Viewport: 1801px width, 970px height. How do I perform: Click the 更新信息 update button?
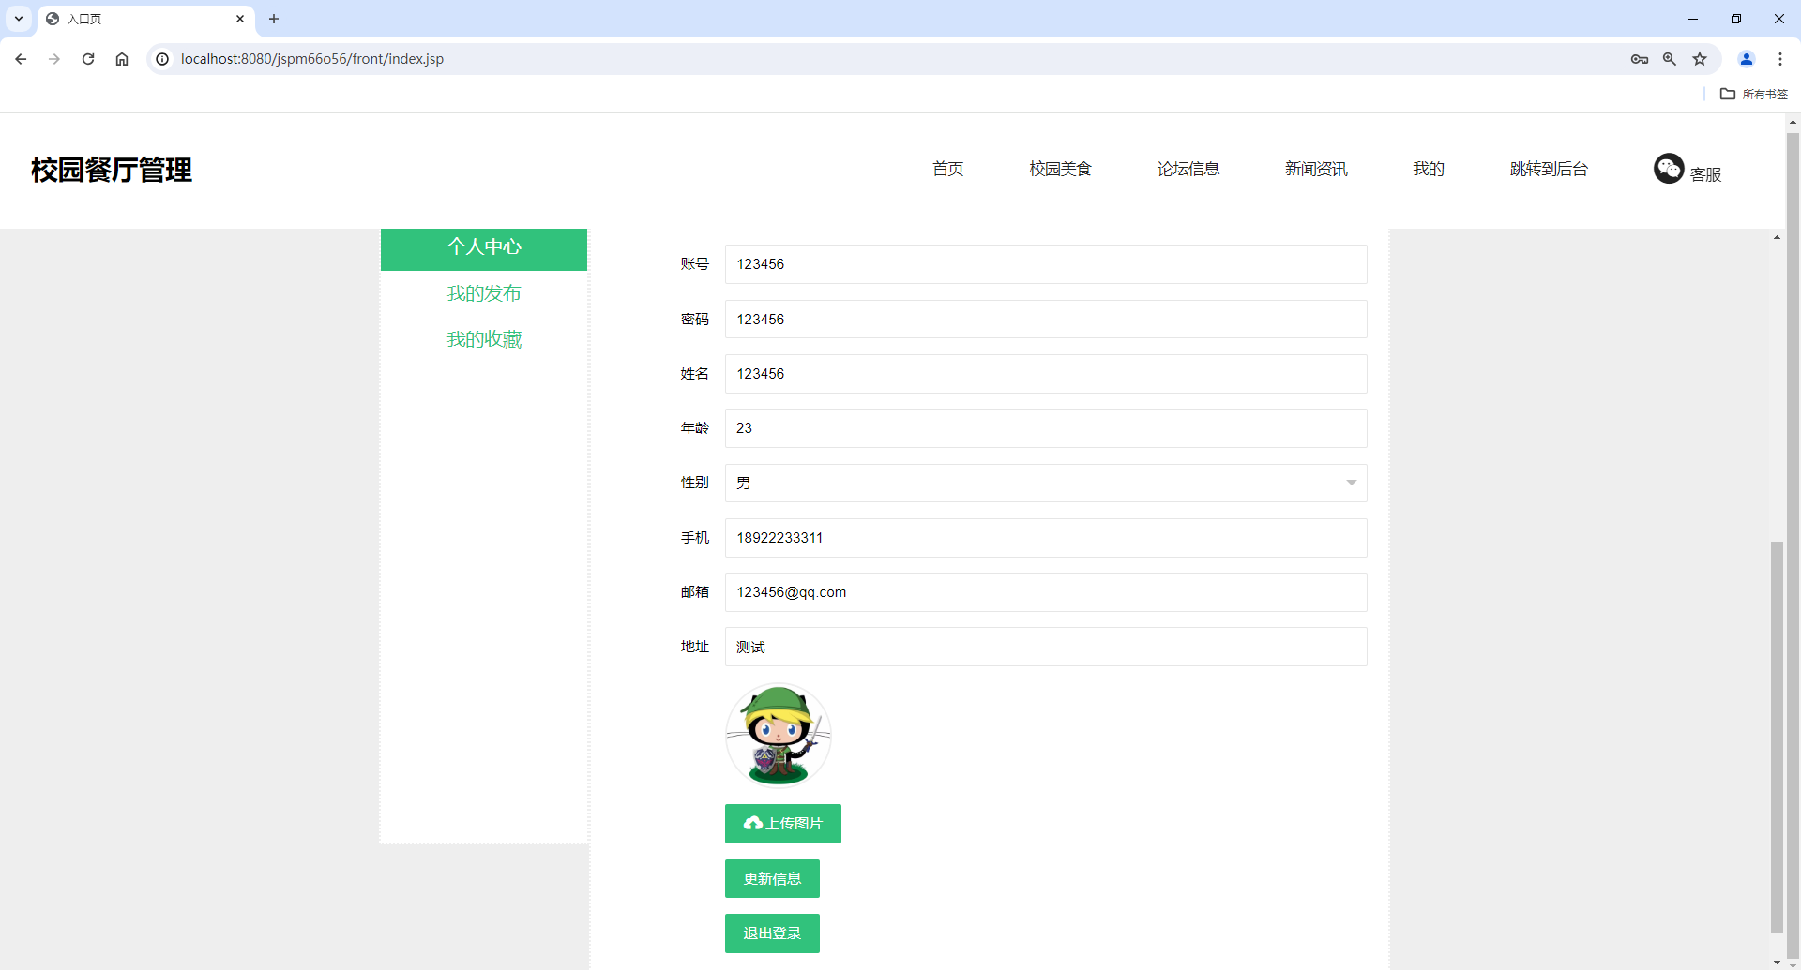771,878
